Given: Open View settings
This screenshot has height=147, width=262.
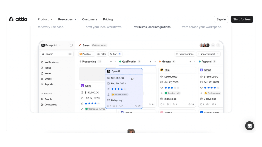Looking at the screenshot, I should coord(185,54).
